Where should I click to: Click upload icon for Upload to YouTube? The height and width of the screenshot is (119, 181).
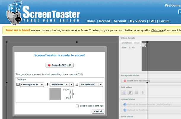tap(125, 110)
